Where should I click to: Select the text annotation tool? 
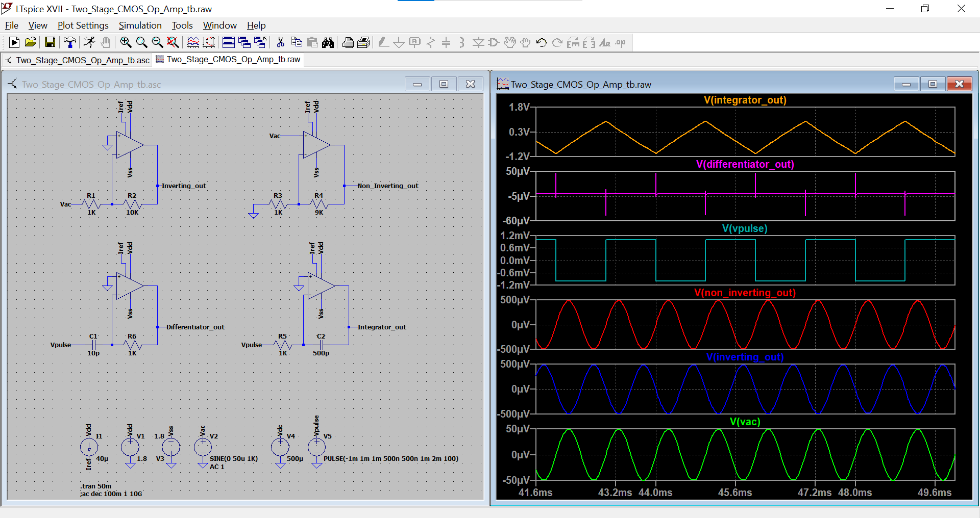(x=605, y=42)
